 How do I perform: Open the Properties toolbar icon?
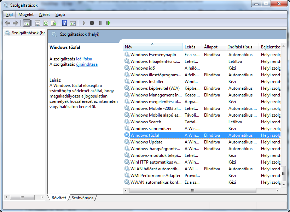click(x=37, y=23)
